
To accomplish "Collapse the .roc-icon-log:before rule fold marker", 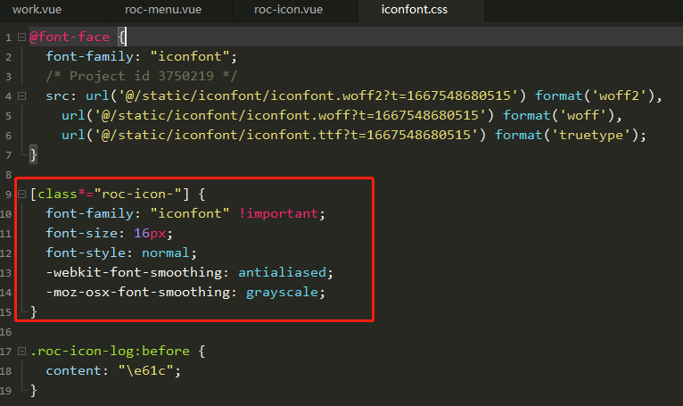I will 21,351.
